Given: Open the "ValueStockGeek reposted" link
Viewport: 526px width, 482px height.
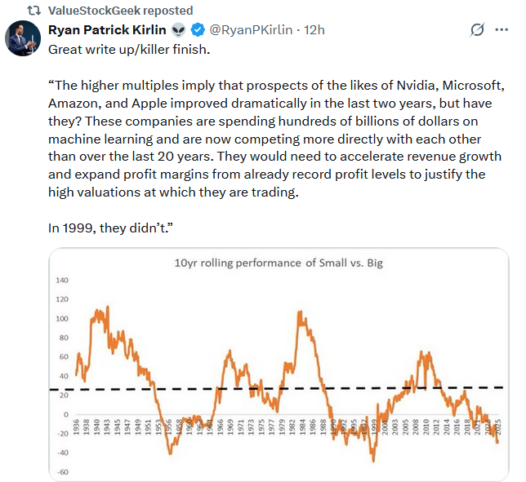Looking at the screenshot, I should pos(121,11).
